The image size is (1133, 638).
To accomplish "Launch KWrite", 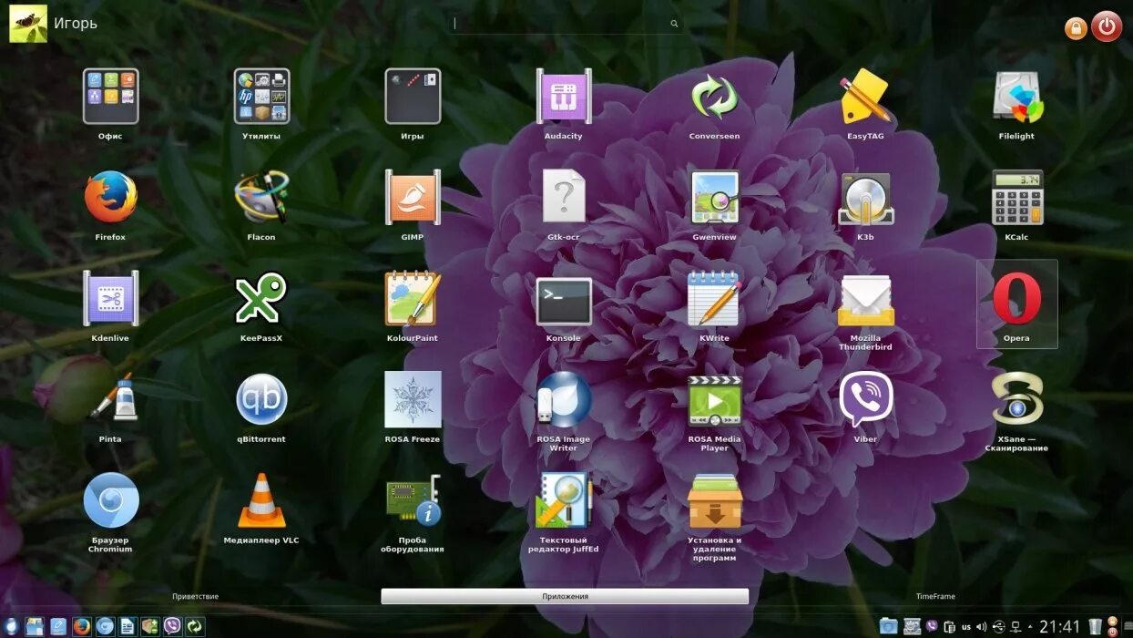I will [715, 299].
